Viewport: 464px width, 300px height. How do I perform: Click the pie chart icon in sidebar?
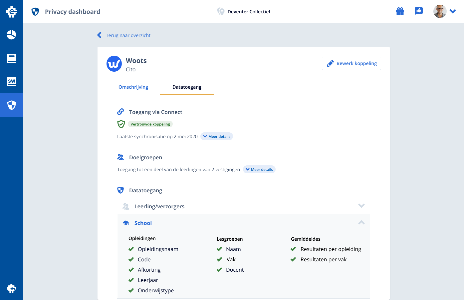pos(11,35)
